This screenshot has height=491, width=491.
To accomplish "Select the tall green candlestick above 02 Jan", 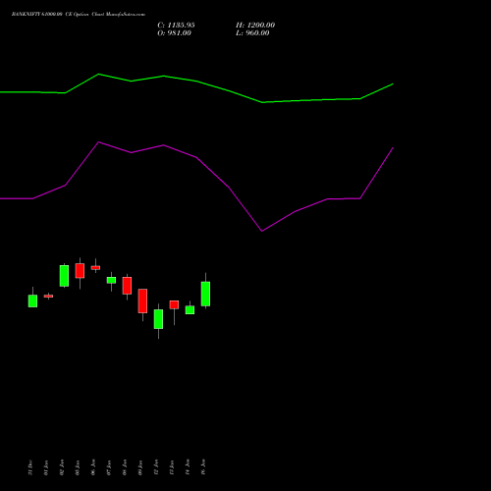I will [64, 276].
